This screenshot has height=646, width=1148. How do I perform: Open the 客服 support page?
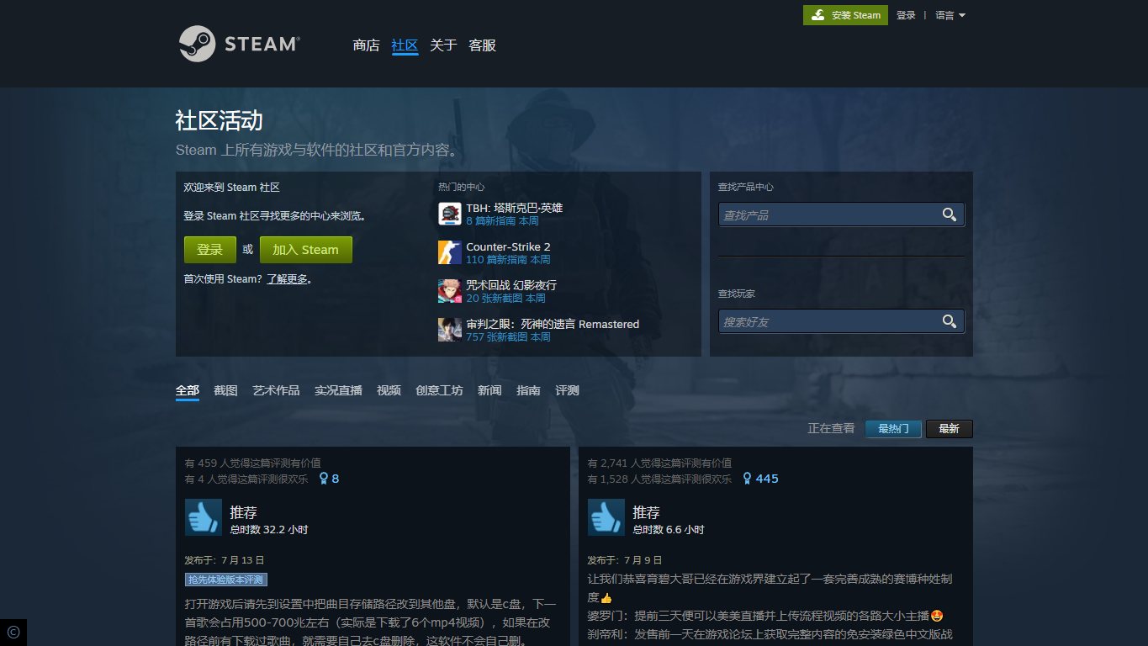coord(482,45)
